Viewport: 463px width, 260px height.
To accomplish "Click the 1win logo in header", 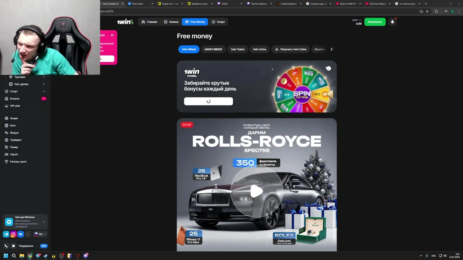I will (125, 22).
